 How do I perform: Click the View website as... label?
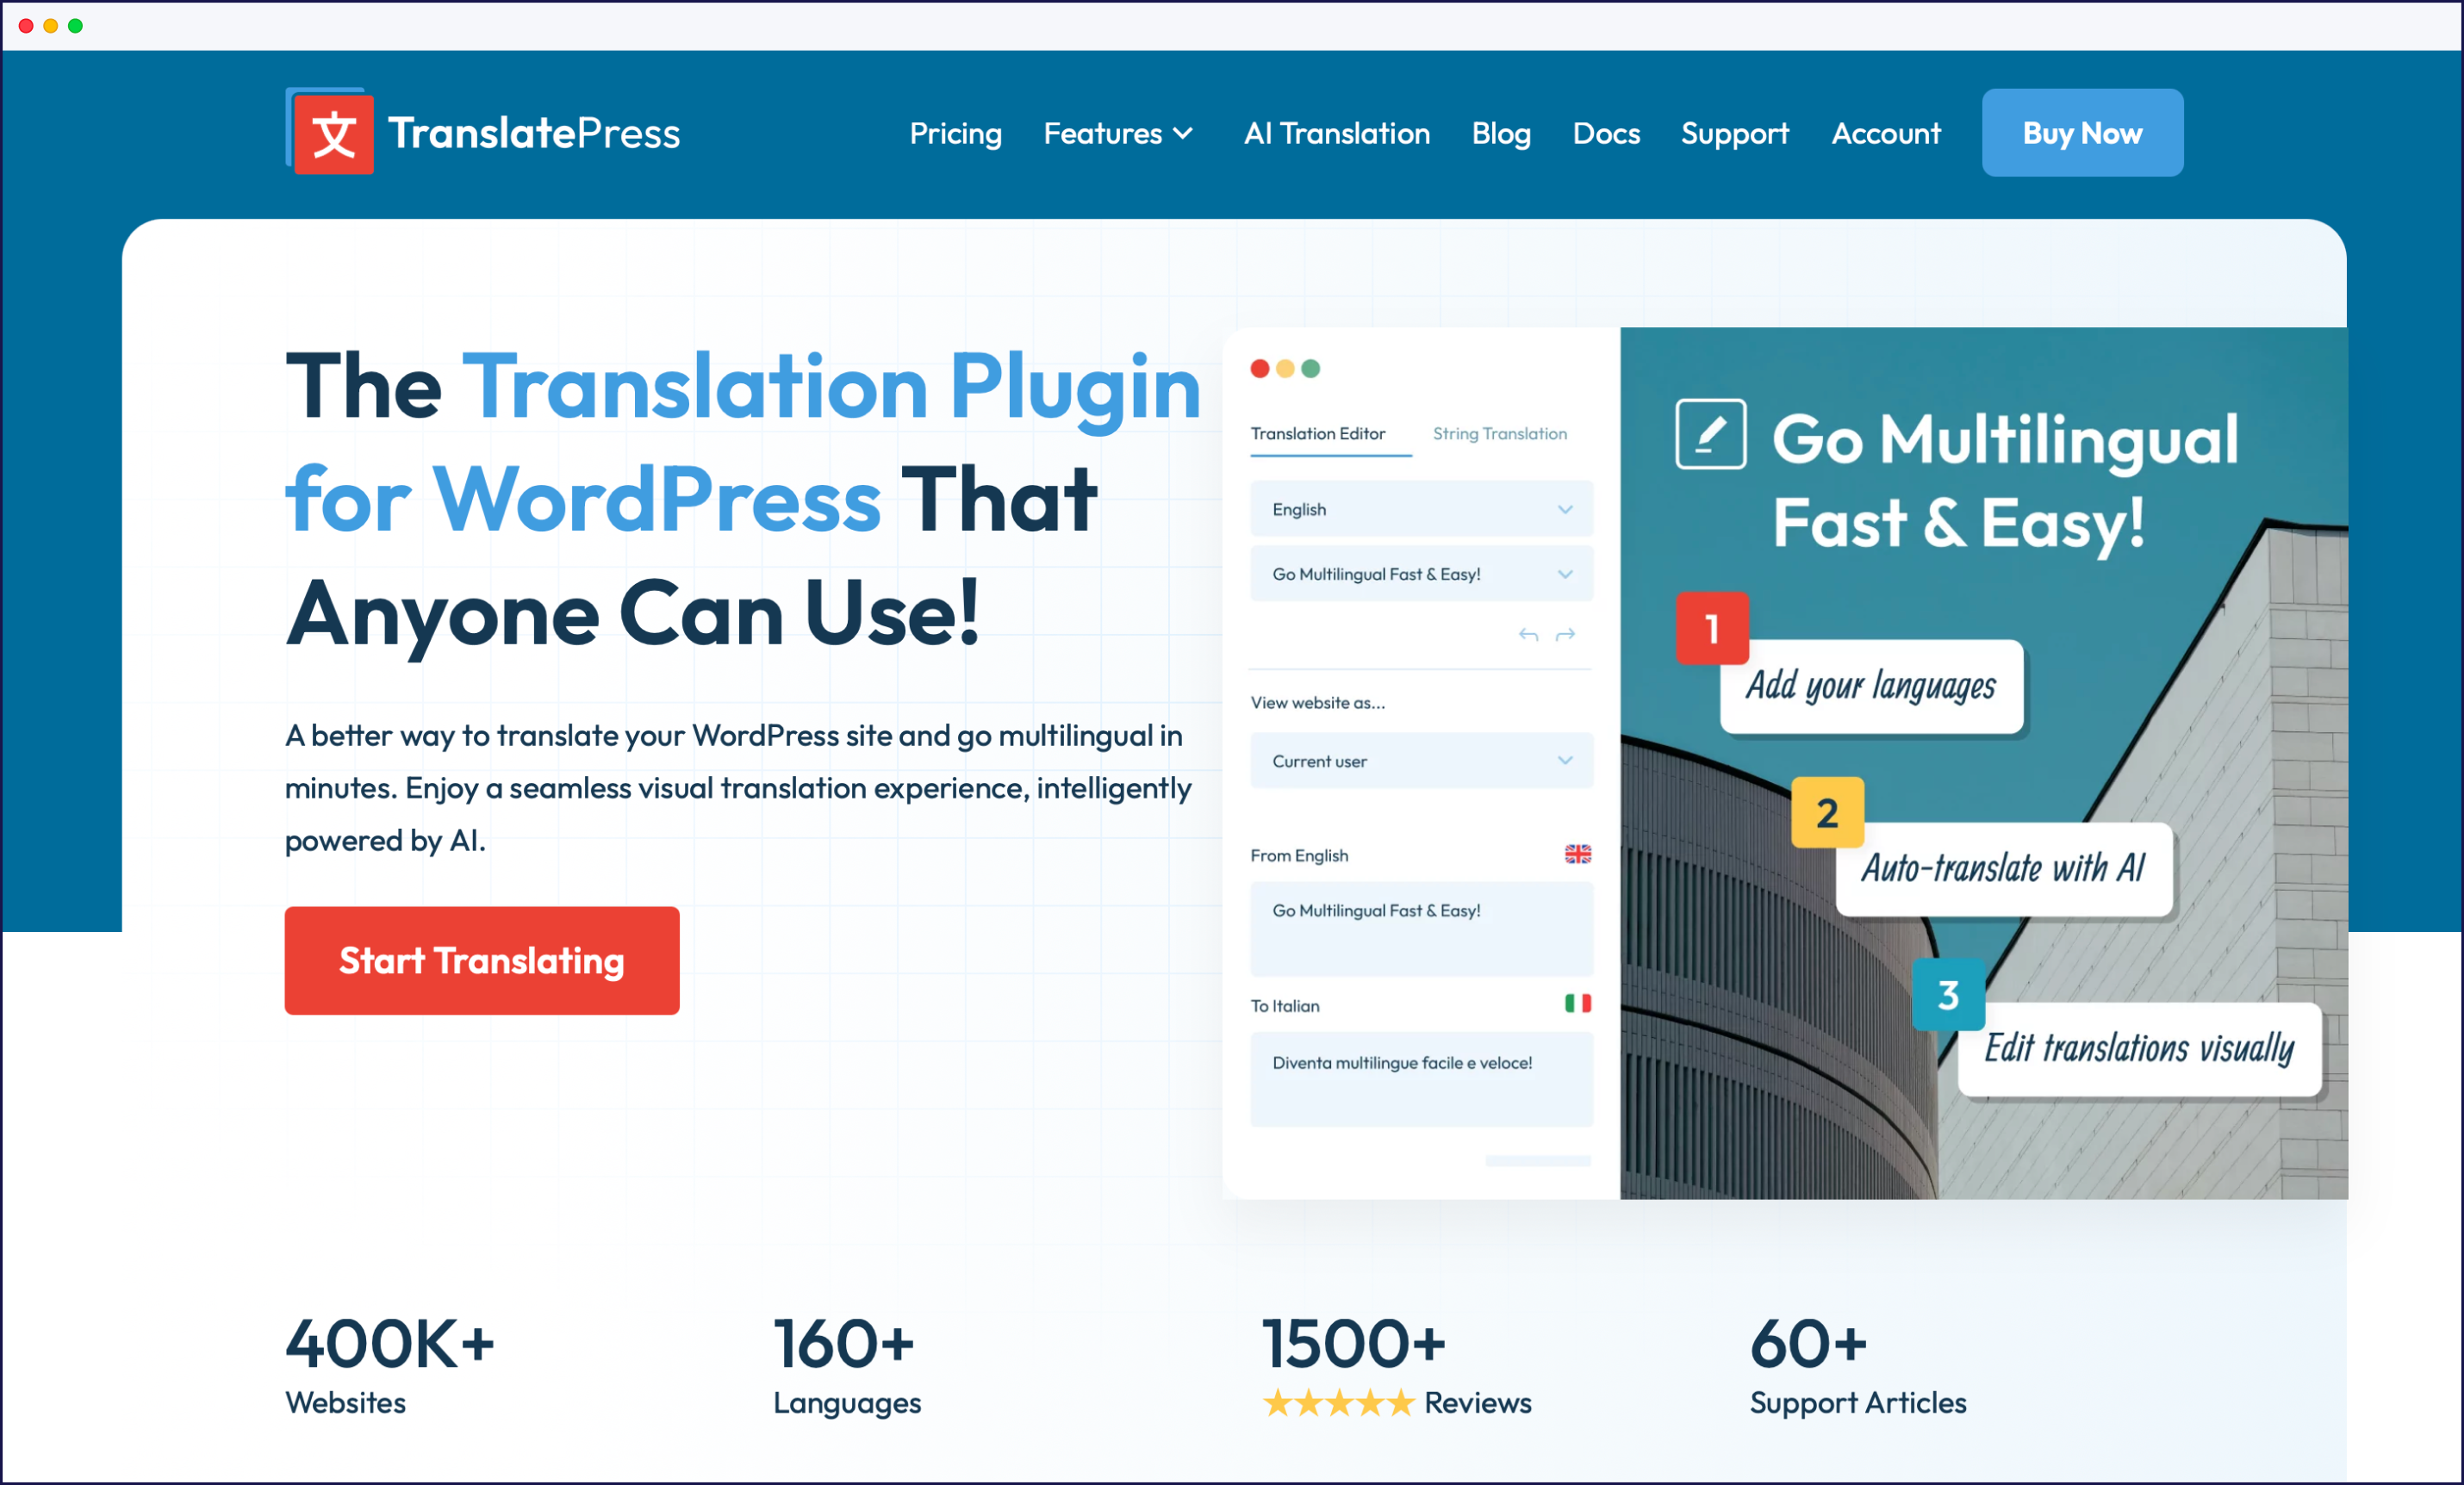[1317, 702]
